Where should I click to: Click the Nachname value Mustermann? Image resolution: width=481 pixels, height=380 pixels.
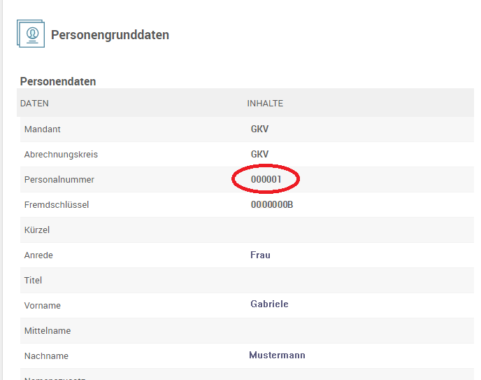(277, 356)
